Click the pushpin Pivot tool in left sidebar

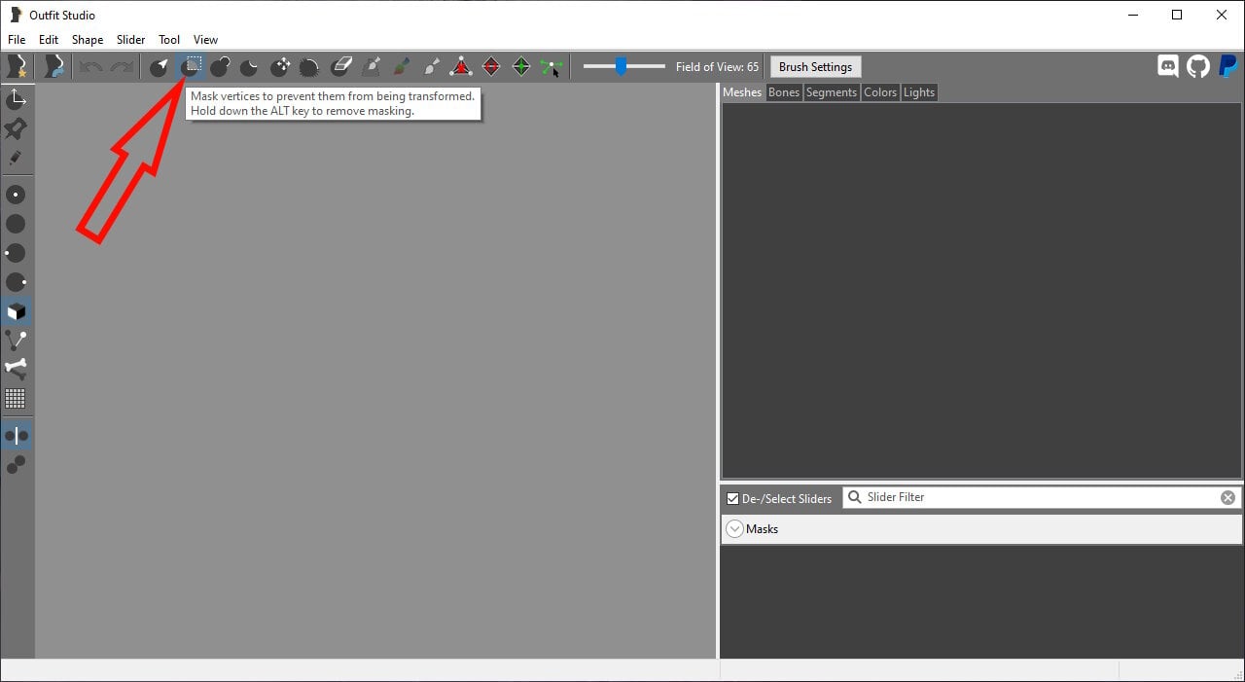tap(17, 128)
